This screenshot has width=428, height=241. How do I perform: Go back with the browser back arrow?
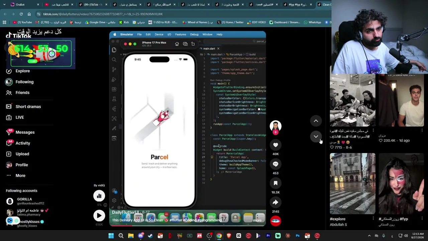(5, 14)
